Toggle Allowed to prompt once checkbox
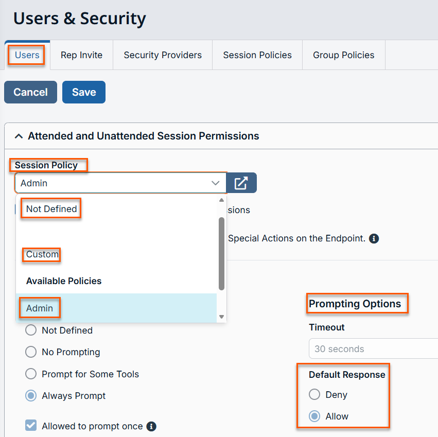This screenshot has width=438, height=437. pyautogui.click(x=31, y=426)
